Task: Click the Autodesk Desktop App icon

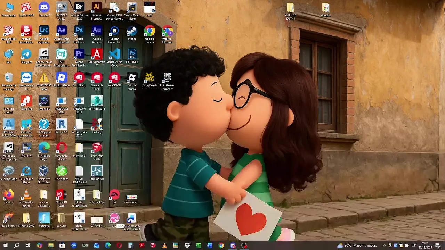Action: pos(9,151)
